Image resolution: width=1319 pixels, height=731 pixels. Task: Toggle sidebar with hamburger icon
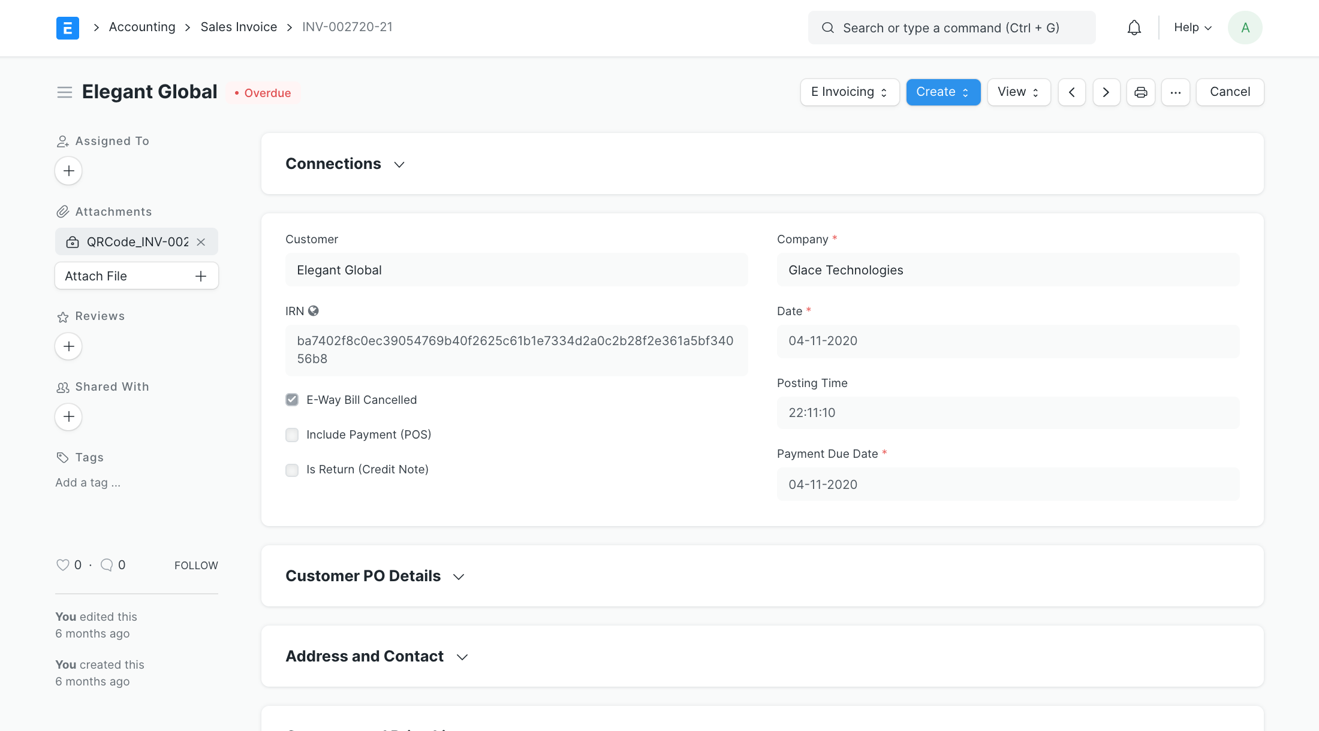(x=64, y=92)
